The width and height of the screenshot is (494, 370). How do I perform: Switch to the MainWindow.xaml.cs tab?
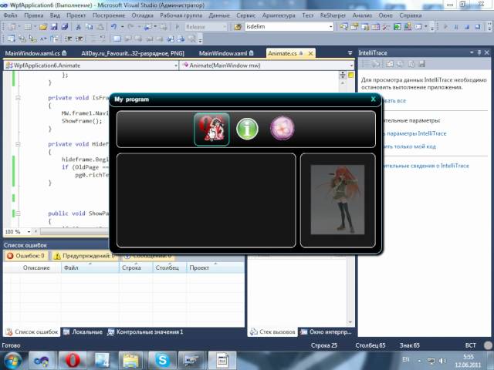(x=36, y=53)
